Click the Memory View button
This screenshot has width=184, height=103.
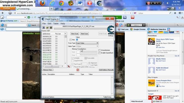[x=47, y=70]
